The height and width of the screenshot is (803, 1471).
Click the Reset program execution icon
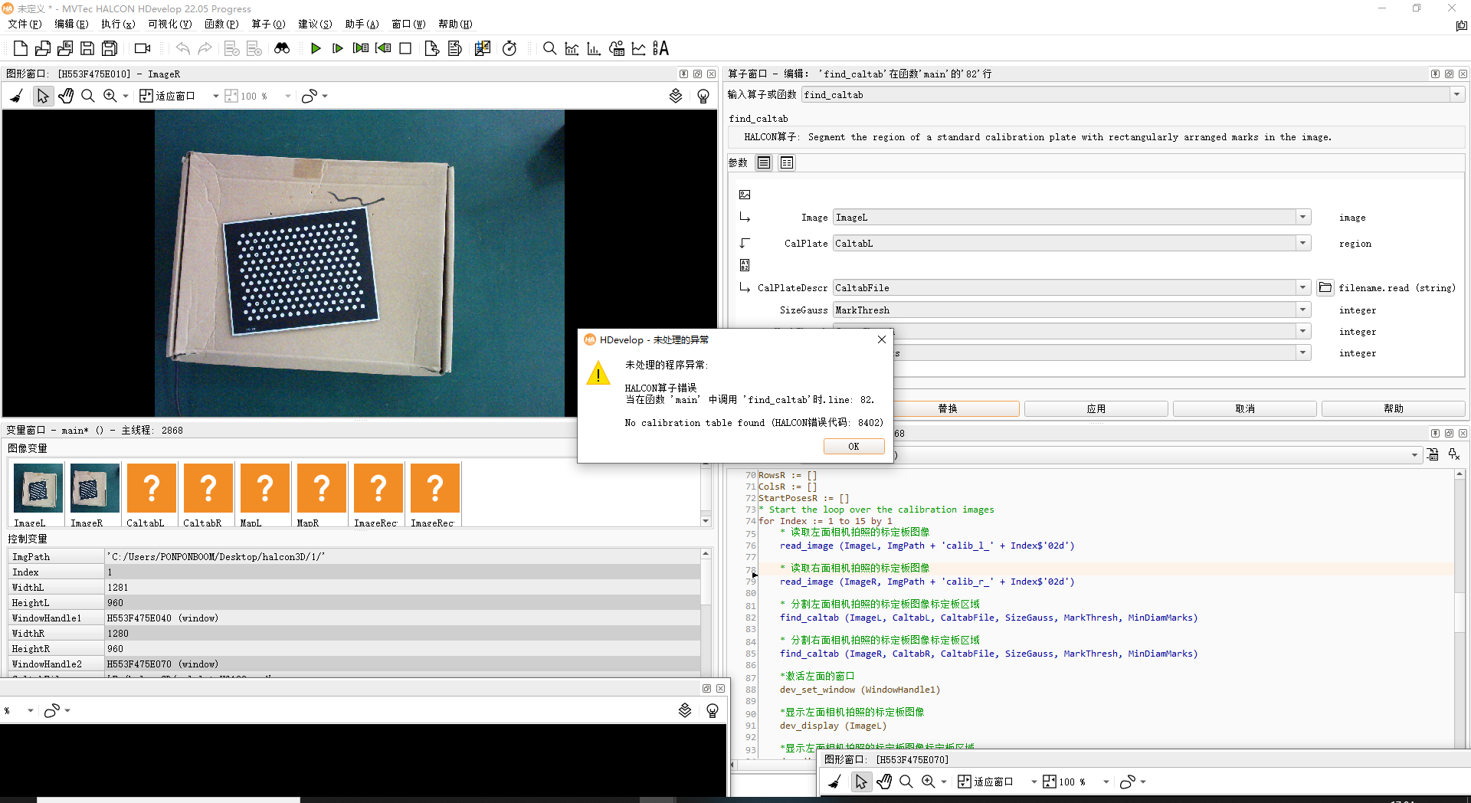coord(432,48)
